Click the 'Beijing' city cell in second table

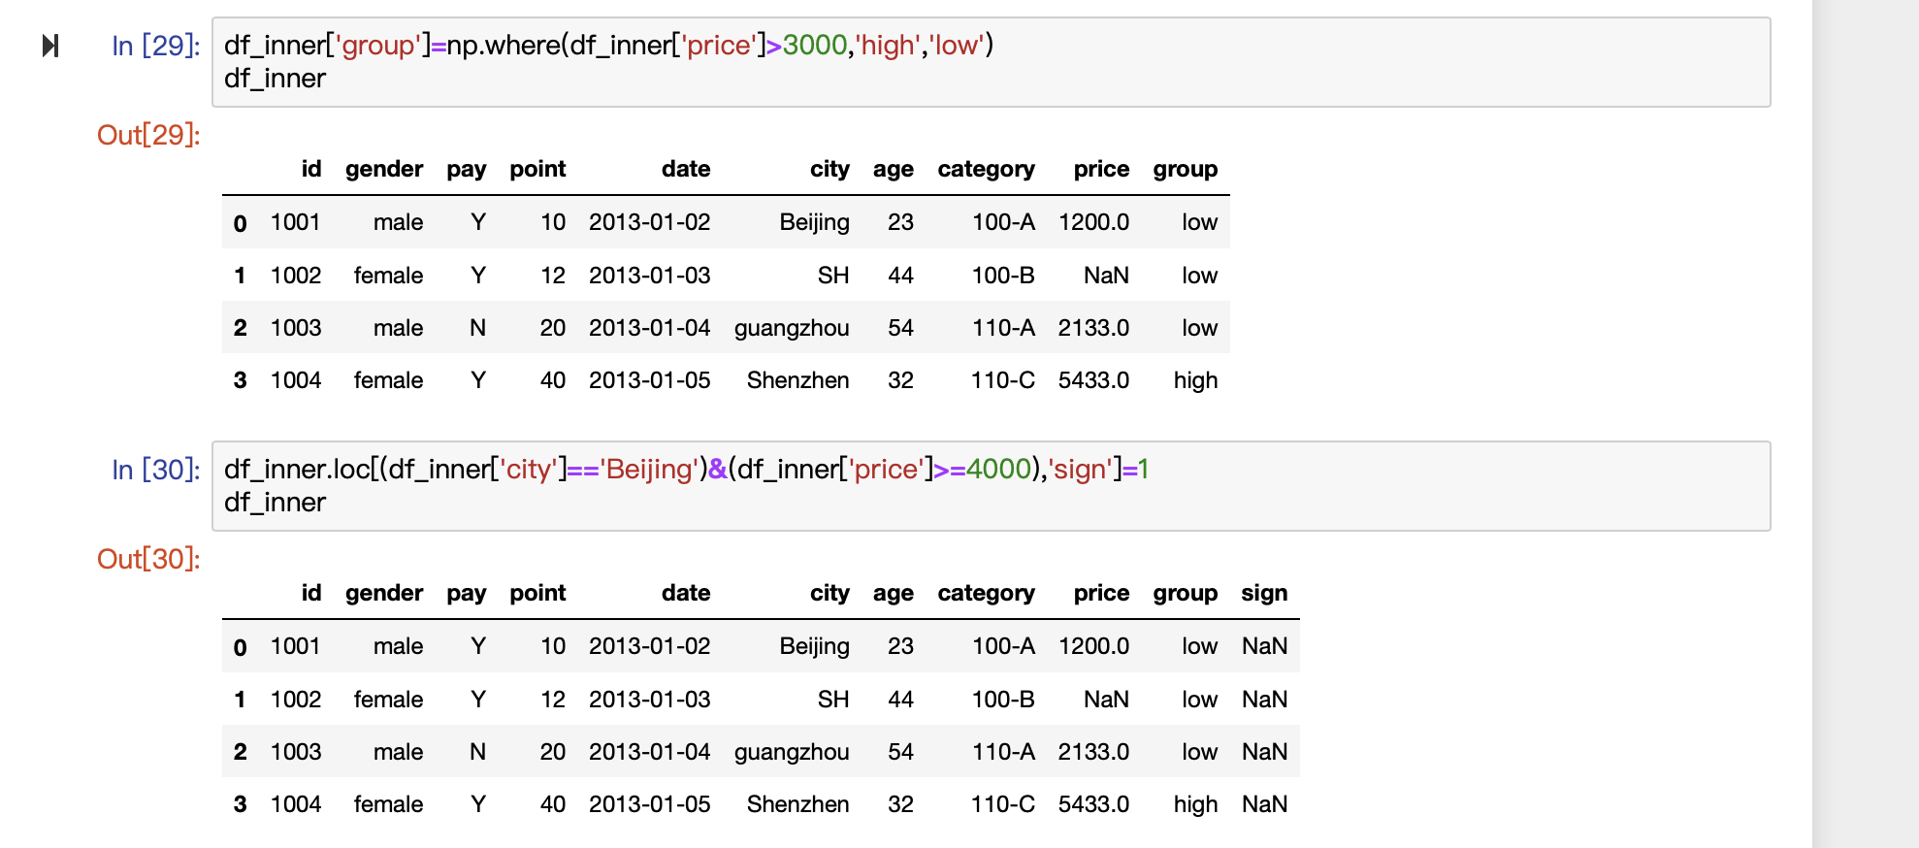coord(814,646)
